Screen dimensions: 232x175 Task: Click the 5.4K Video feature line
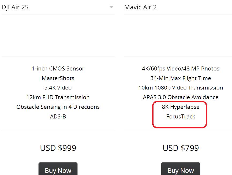click(58, 88)
